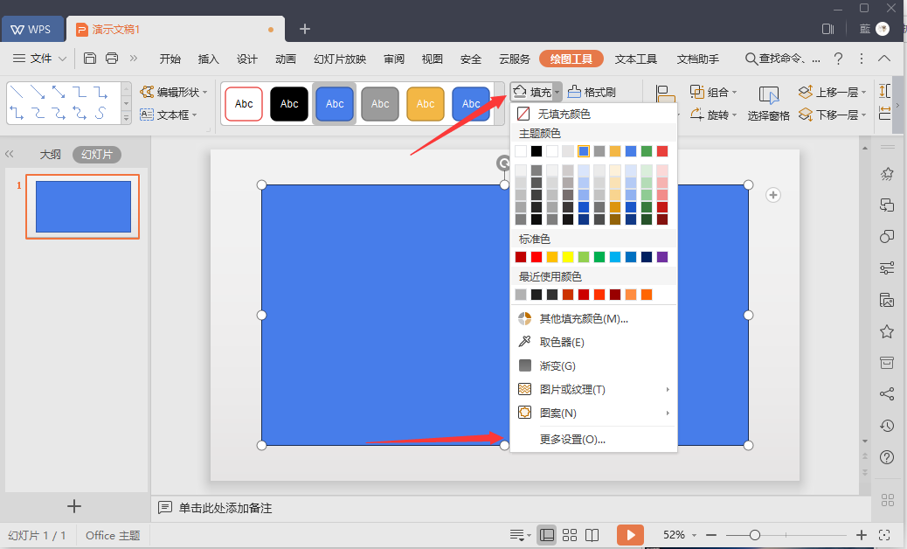Open 其他填充颜色(M)... dialog
This screenshot has height=549, width=907.
[572, 318]
